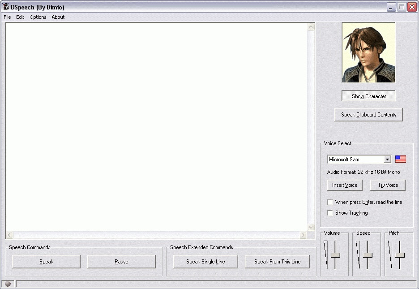
Task: Click the Pause button
Action: [x=121, y=262]
